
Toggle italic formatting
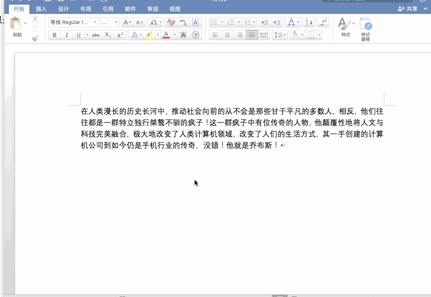coord(66,35)
